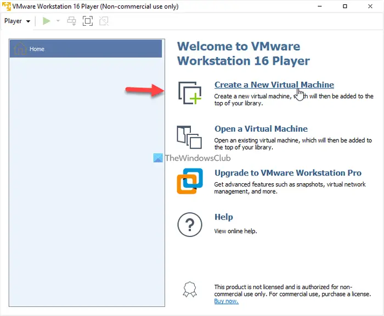
Task: Click the Unity mode toolbar icon
Action: 104,21
